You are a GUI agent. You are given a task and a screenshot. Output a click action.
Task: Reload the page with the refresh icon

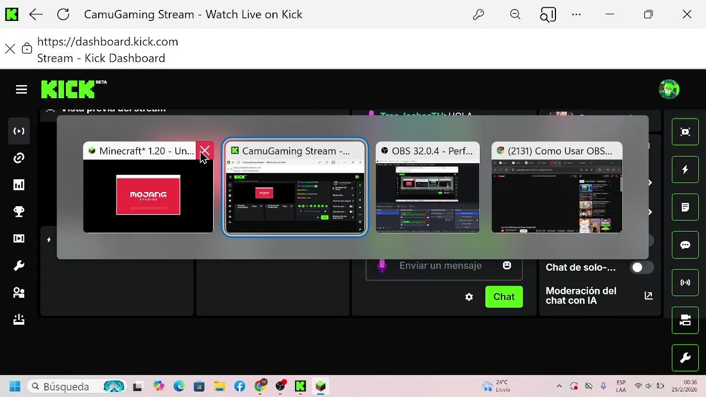[63, 14]
